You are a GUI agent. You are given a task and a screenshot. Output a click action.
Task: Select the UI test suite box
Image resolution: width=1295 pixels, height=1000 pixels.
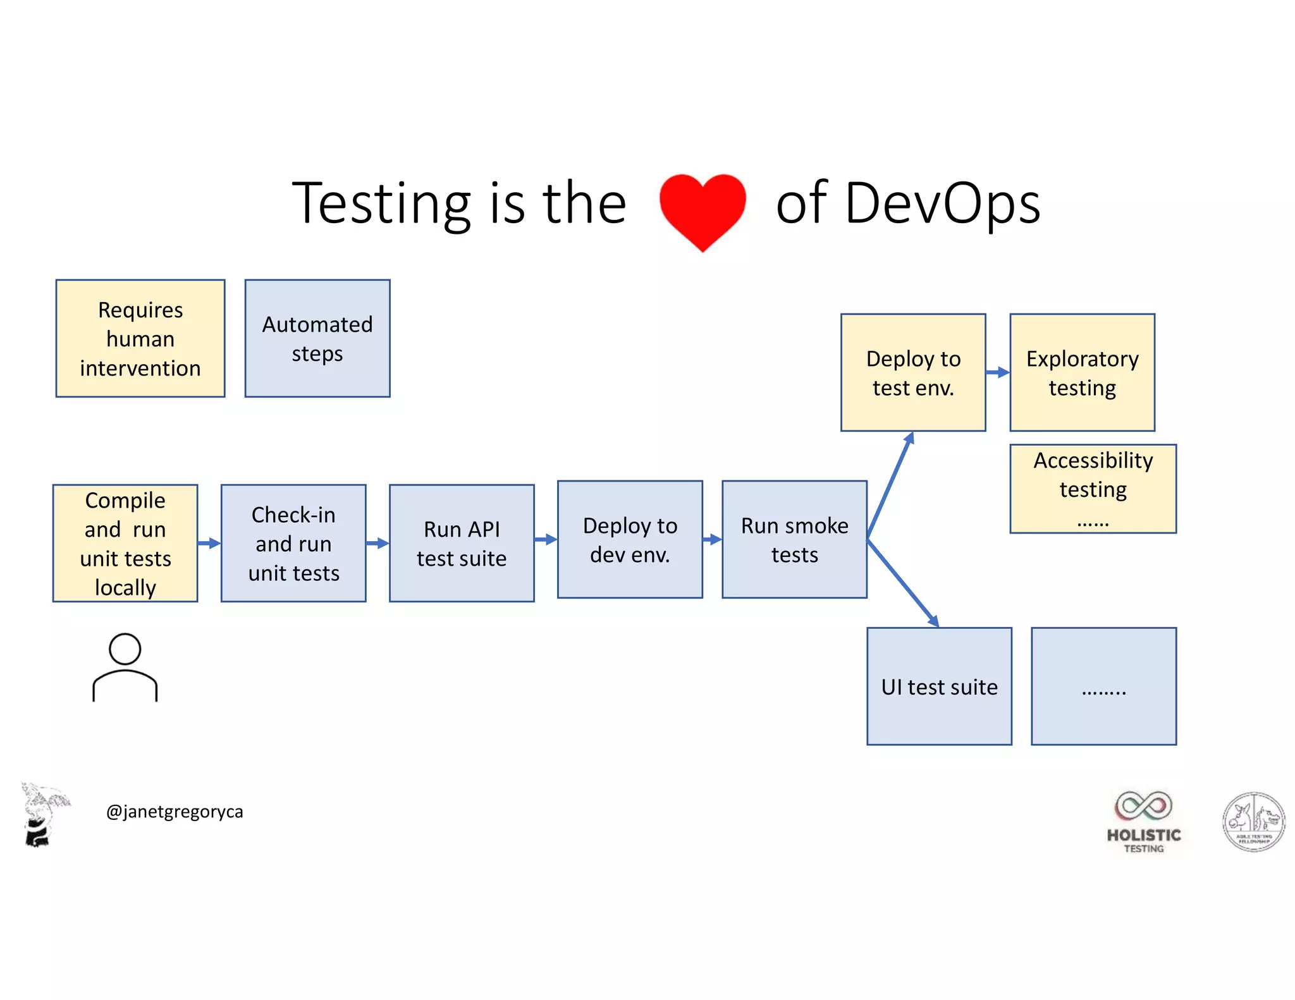939,686
